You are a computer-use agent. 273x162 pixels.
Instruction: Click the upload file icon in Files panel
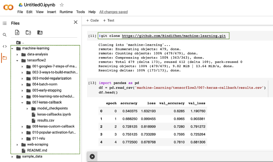point(17,32)
